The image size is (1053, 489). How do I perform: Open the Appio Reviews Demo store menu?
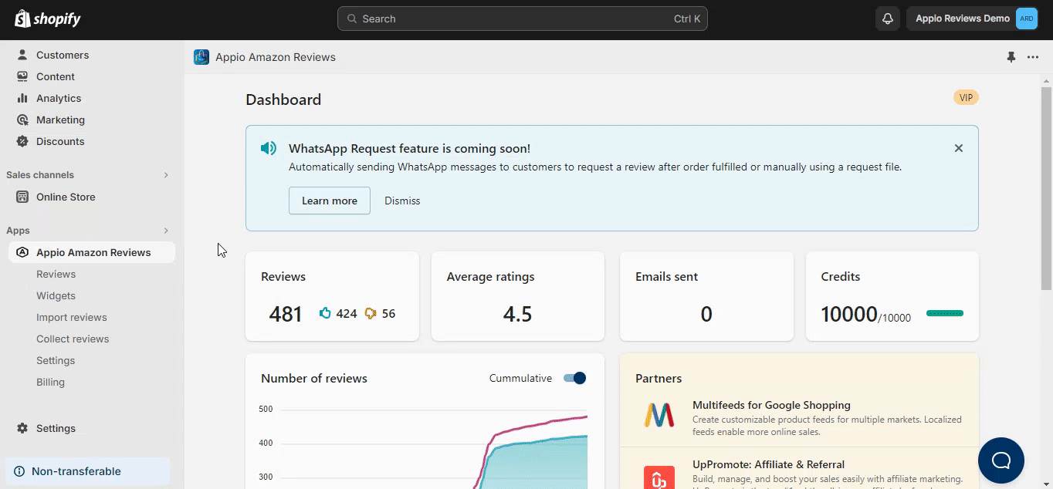973,19
